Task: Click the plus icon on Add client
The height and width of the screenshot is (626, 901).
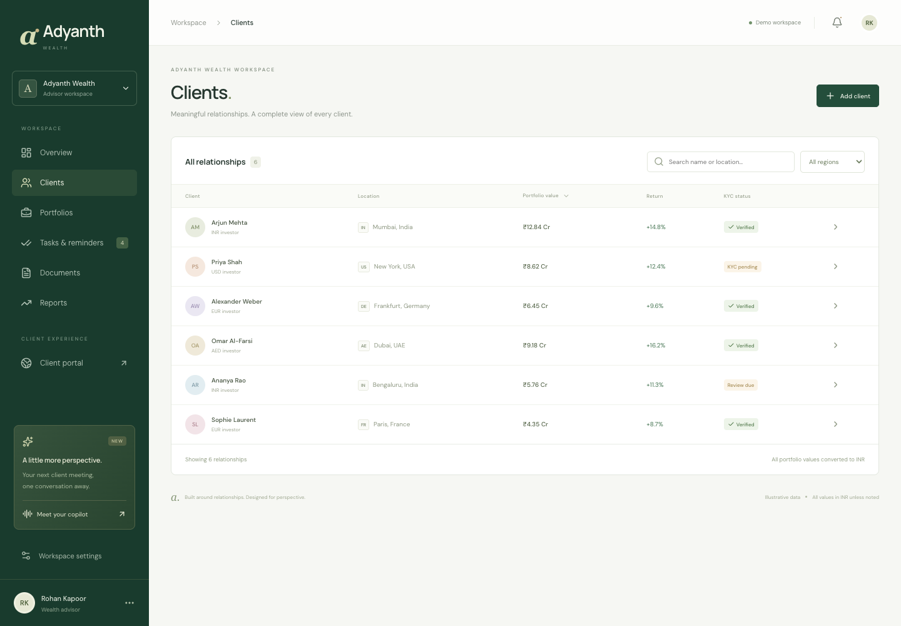Action: (x=830, y=96)
